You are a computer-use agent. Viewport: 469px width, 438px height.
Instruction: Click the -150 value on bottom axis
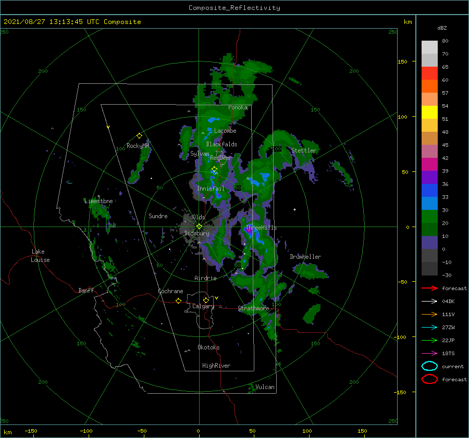(x=31, y=431)
